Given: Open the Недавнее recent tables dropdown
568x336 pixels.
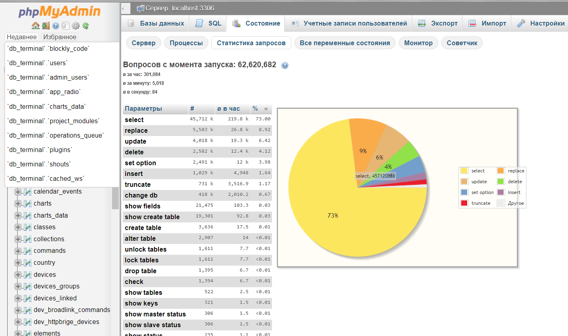Looking at the screenshot, I should [x=22, y=37].
